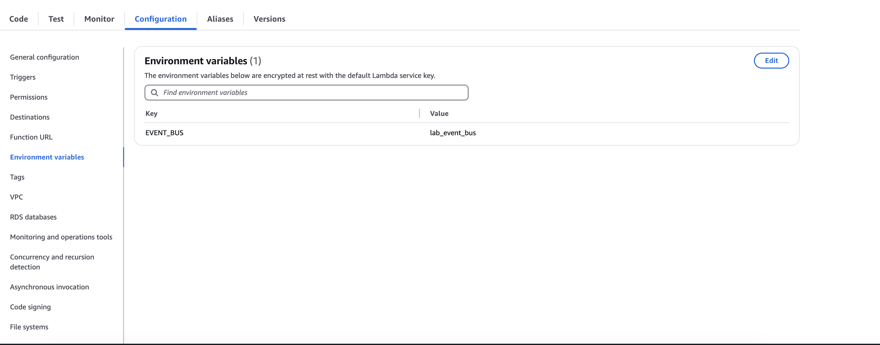The image size is (880, 345).
Task: Open Code signing settings
Action: [30, 307]
